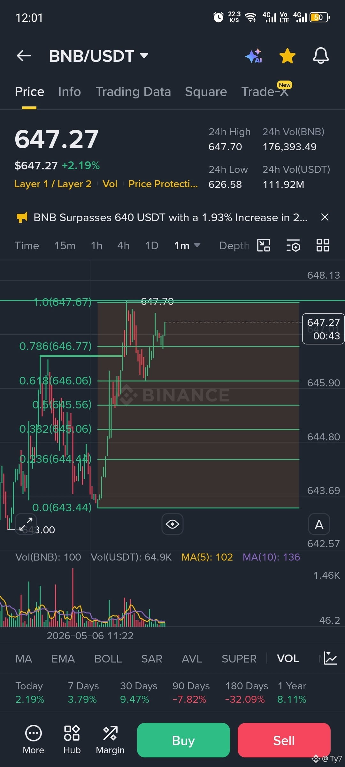The height and width of the screenshot is (767, 345).
Task: Tap the red Sell button
Action: pos(284,740)
